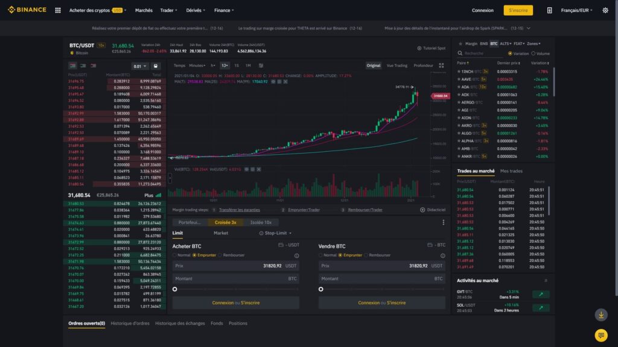618x347 pixels.
Task: Switch to the Market order tab
Action: [x=221, y=233]
